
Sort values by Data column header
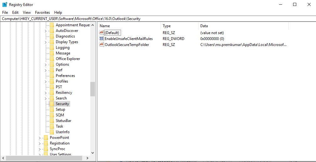(243, 26)
